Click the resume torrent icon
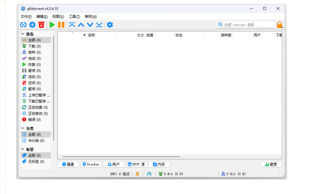Viewport: 309px width, 194px height. [52, 25]
